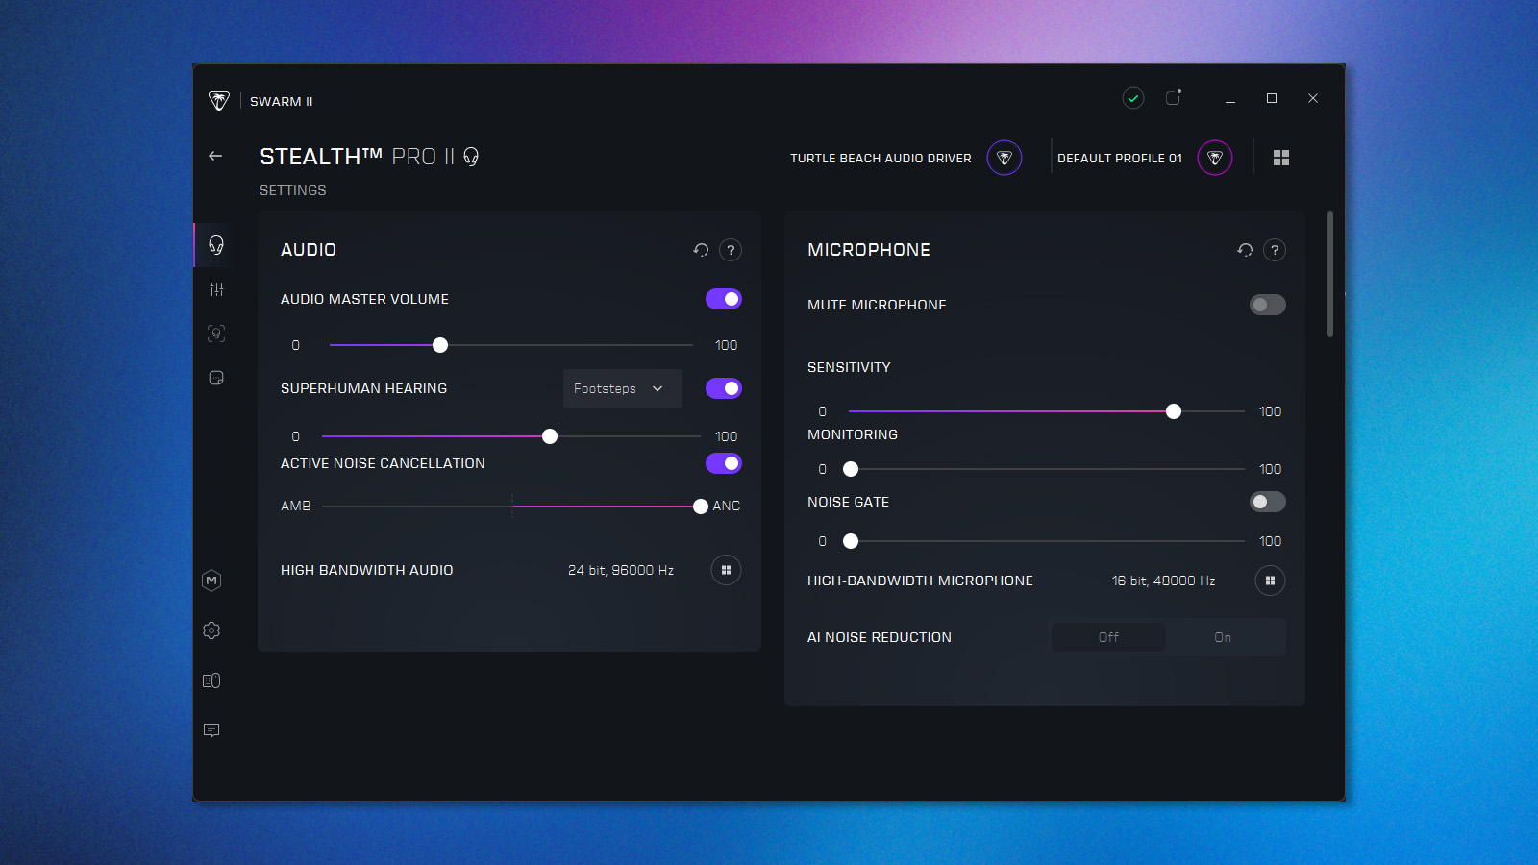
Task: Maximize the SWARM II window
Action: pos(1272,98)
